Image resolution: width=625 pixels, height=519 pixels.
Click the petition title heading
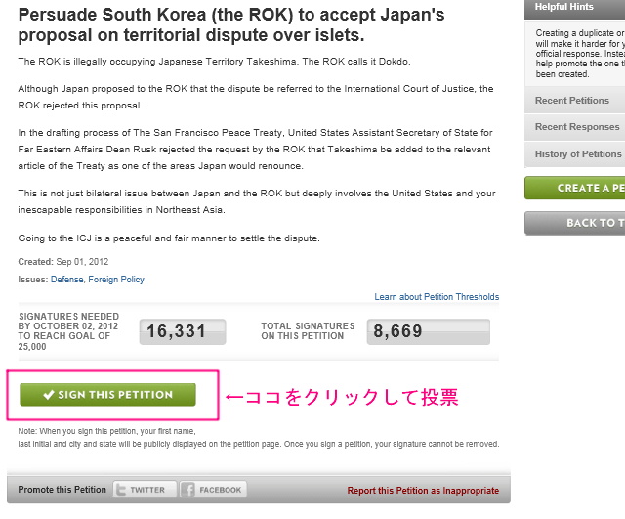(231, 24)
